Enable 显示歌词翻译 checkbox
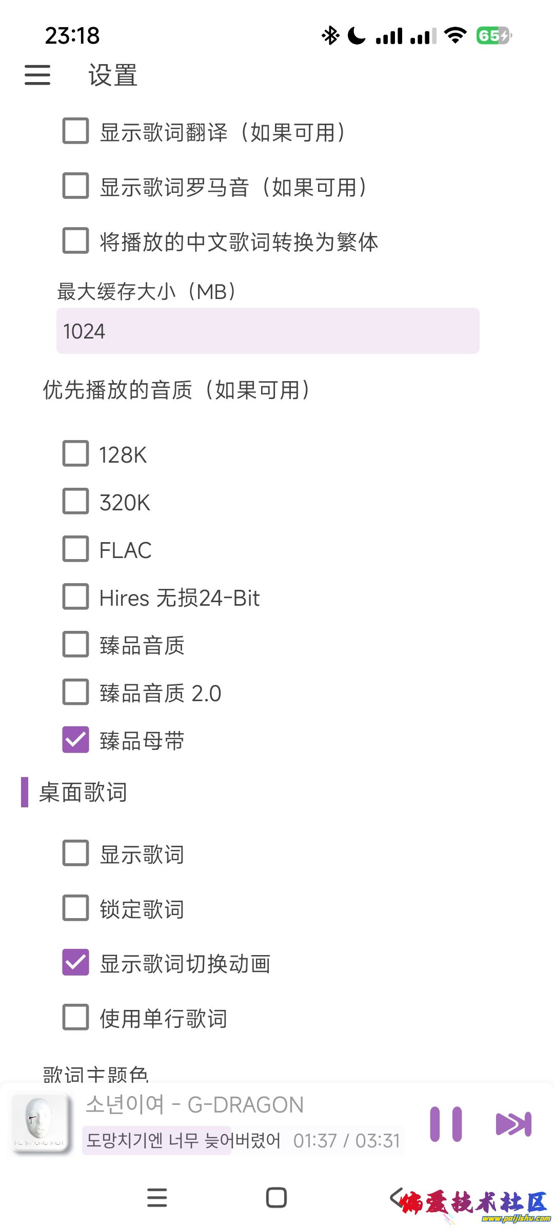This screenshot has width=554, height=1231. 75,131
